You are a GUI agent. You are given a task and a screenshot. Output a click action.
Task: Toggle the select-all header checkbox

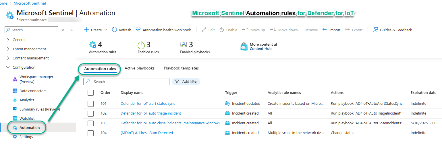click(x=91, y=92)
